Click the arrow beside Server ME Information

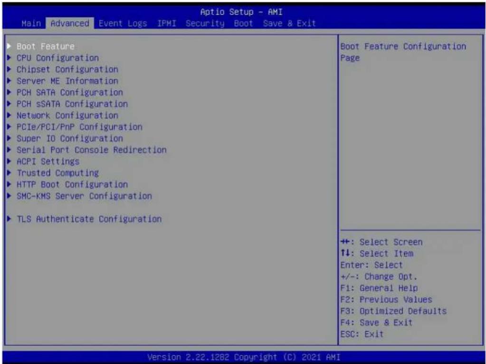10,81
